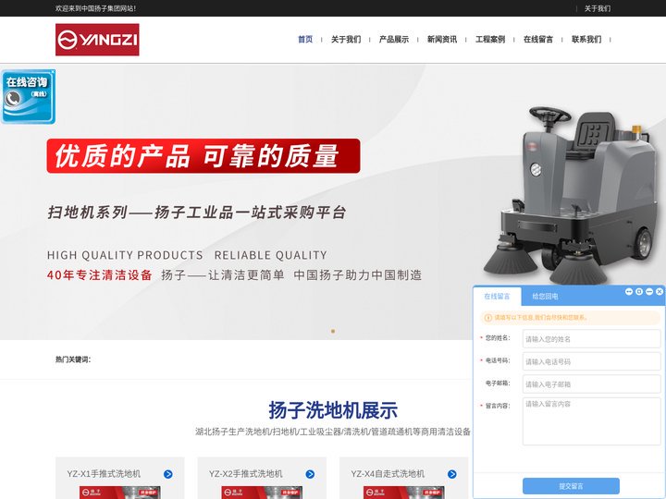Click 欢迎来到中国扬子集团网站 welcome text
666x499 pixels.
[x=95, y=8]
